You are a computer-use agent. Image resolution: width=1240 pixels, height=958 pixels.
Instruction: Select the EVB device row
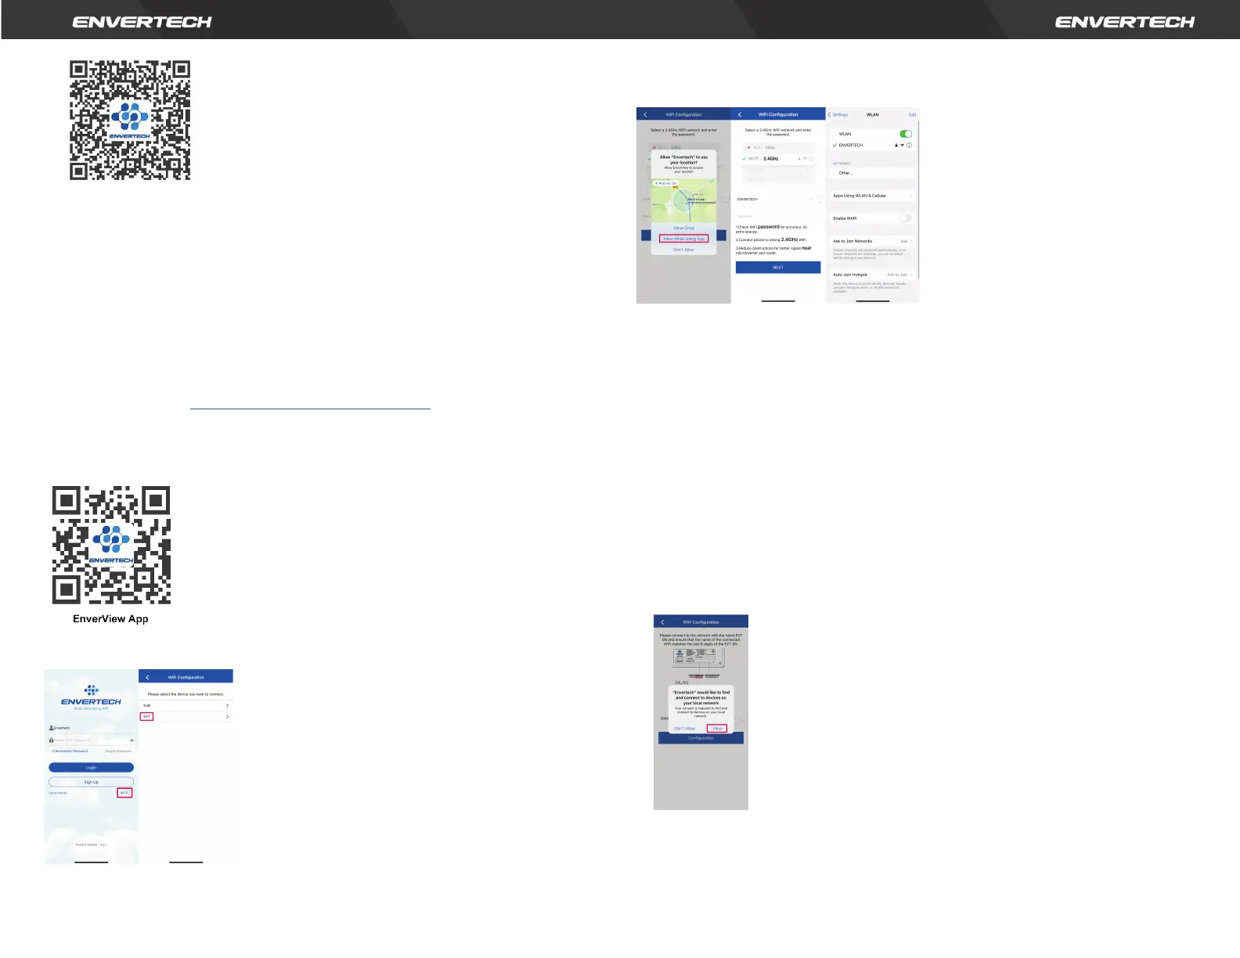186,706
